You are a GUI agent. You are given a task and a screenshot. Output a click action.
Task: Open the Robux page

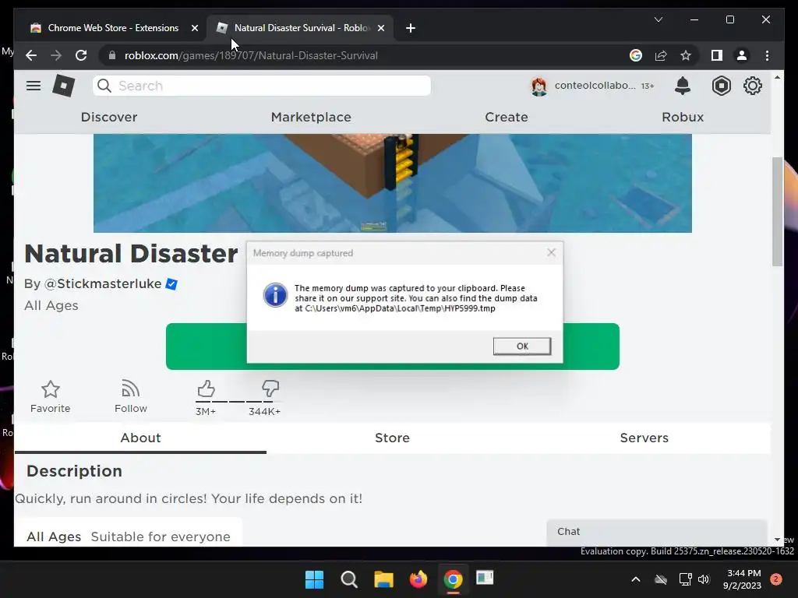(683, 117)
